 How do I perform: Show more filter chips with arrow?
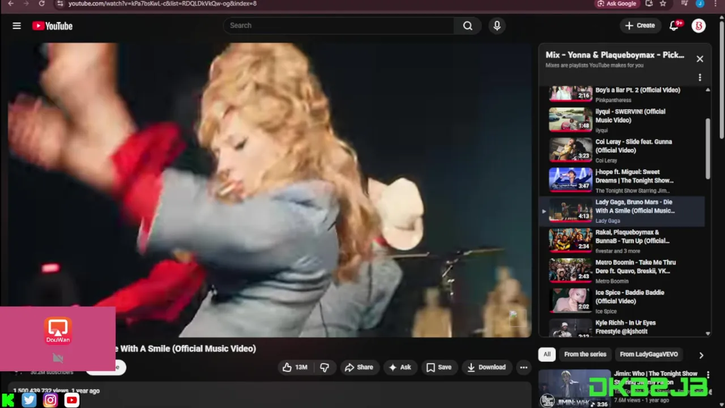(x=701, y=355)
